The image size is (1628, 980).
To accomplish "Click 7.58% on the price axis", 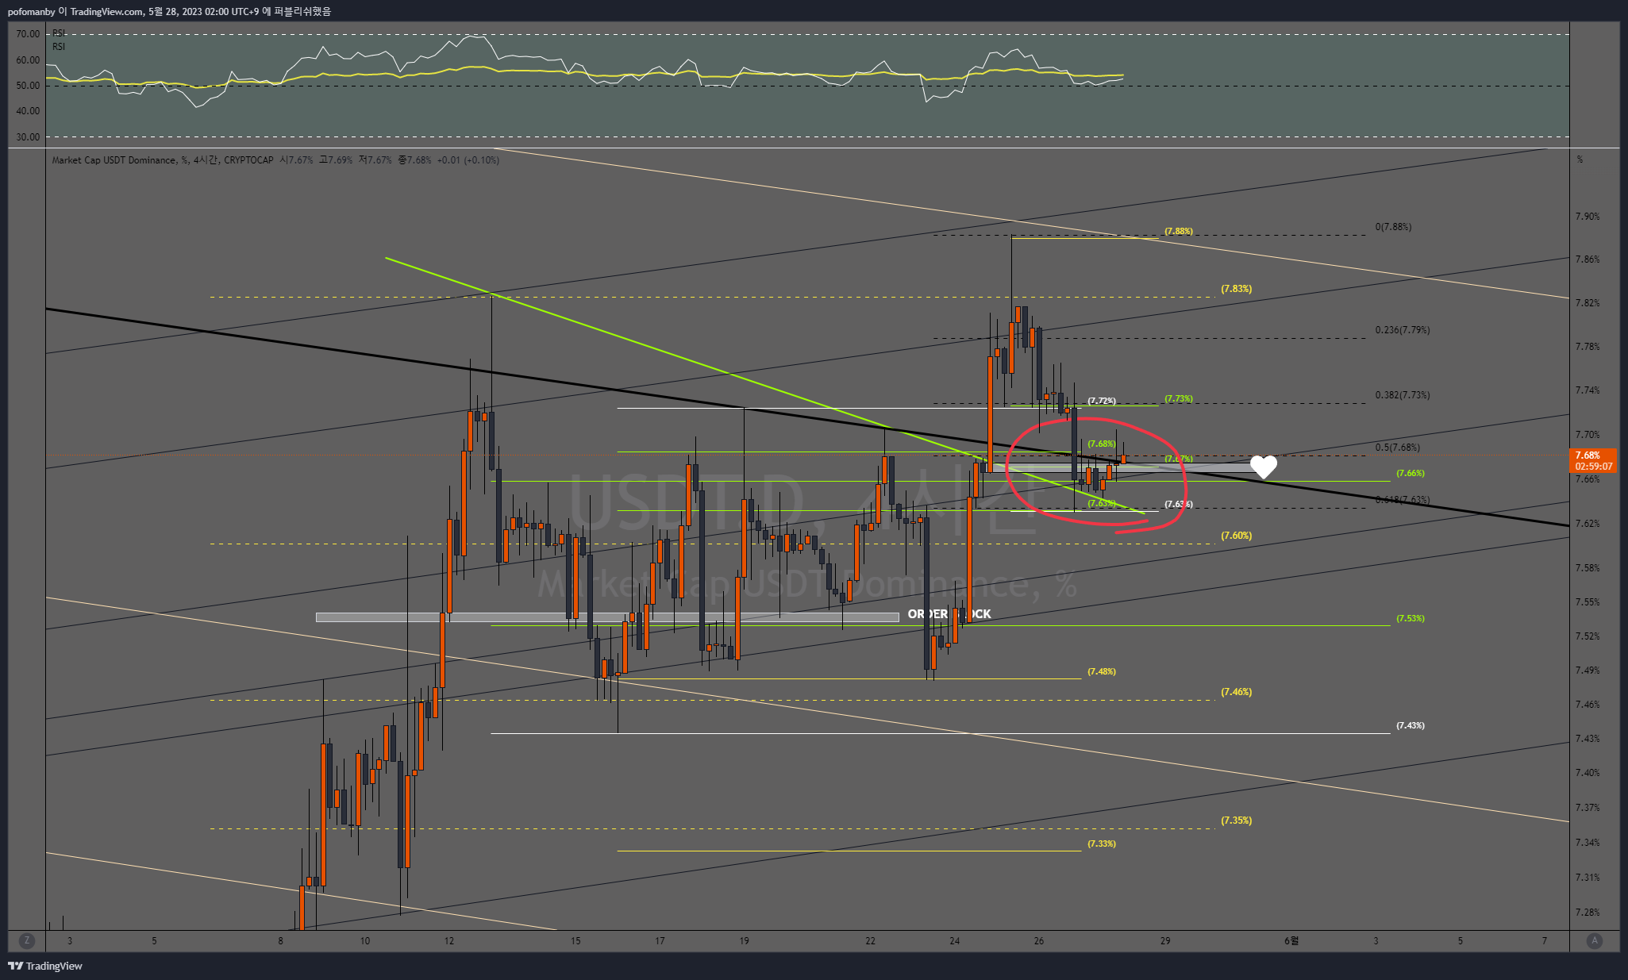I will pos(1588,568).
